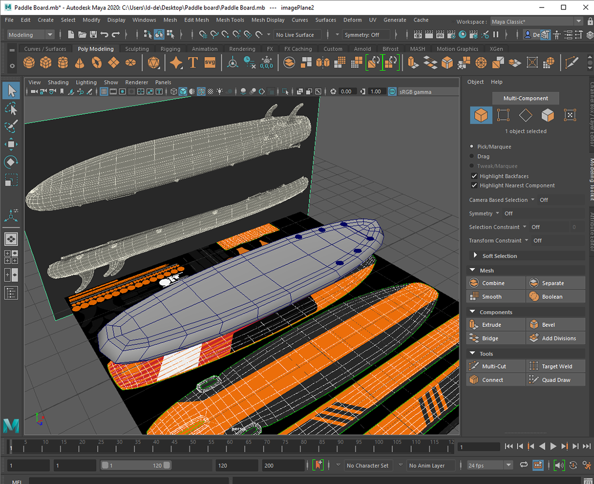Click the Quad Draw tool
Viewport: 594px width, 484px height.
[x=555, y=380]
